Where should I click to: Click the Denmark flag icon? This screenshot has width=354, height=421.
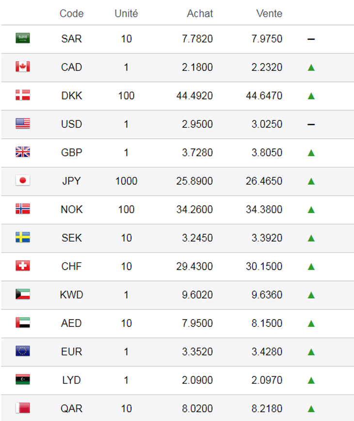23,96
